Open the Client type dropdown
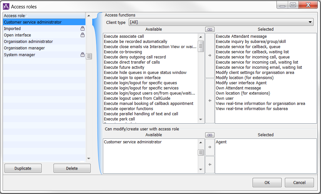The height and width of the screenshot is (194, 321). [221, 22]
